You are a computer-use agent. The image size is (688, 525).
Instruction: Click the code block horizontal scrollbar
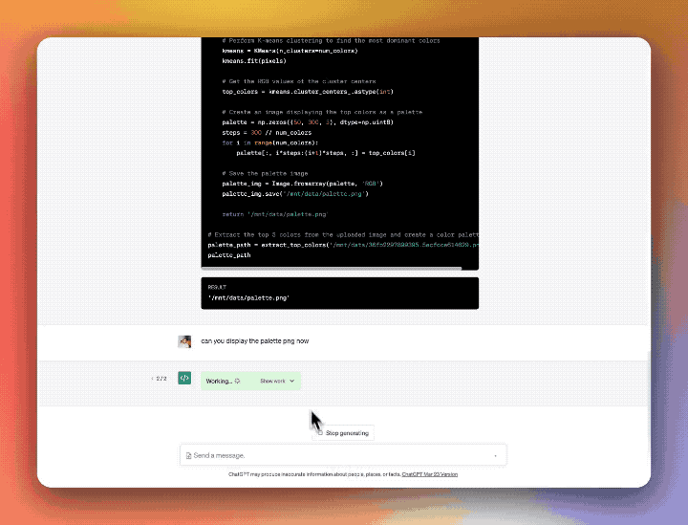click(x=332, y=268)
